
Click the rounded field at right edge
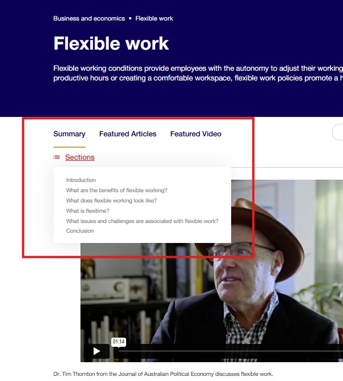click(338, 132)
